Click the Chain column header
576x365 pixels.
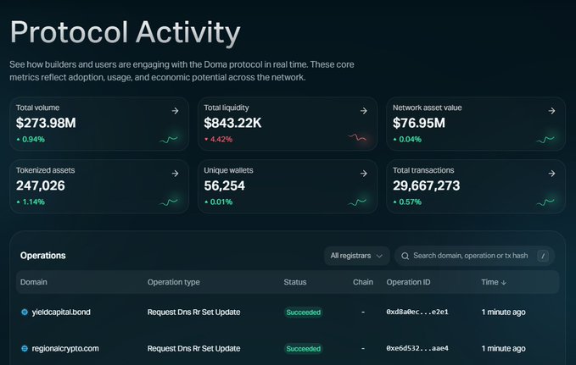coord(363,282)
